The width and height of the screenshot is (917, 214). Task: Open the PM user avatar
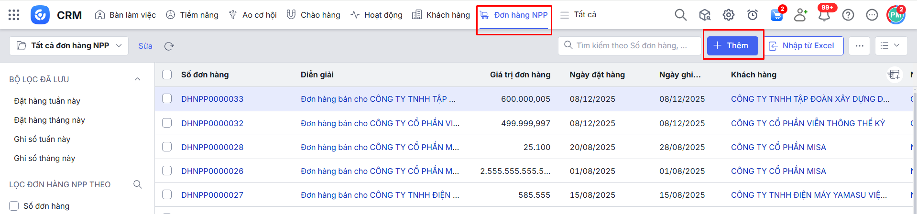coord(896,15)
